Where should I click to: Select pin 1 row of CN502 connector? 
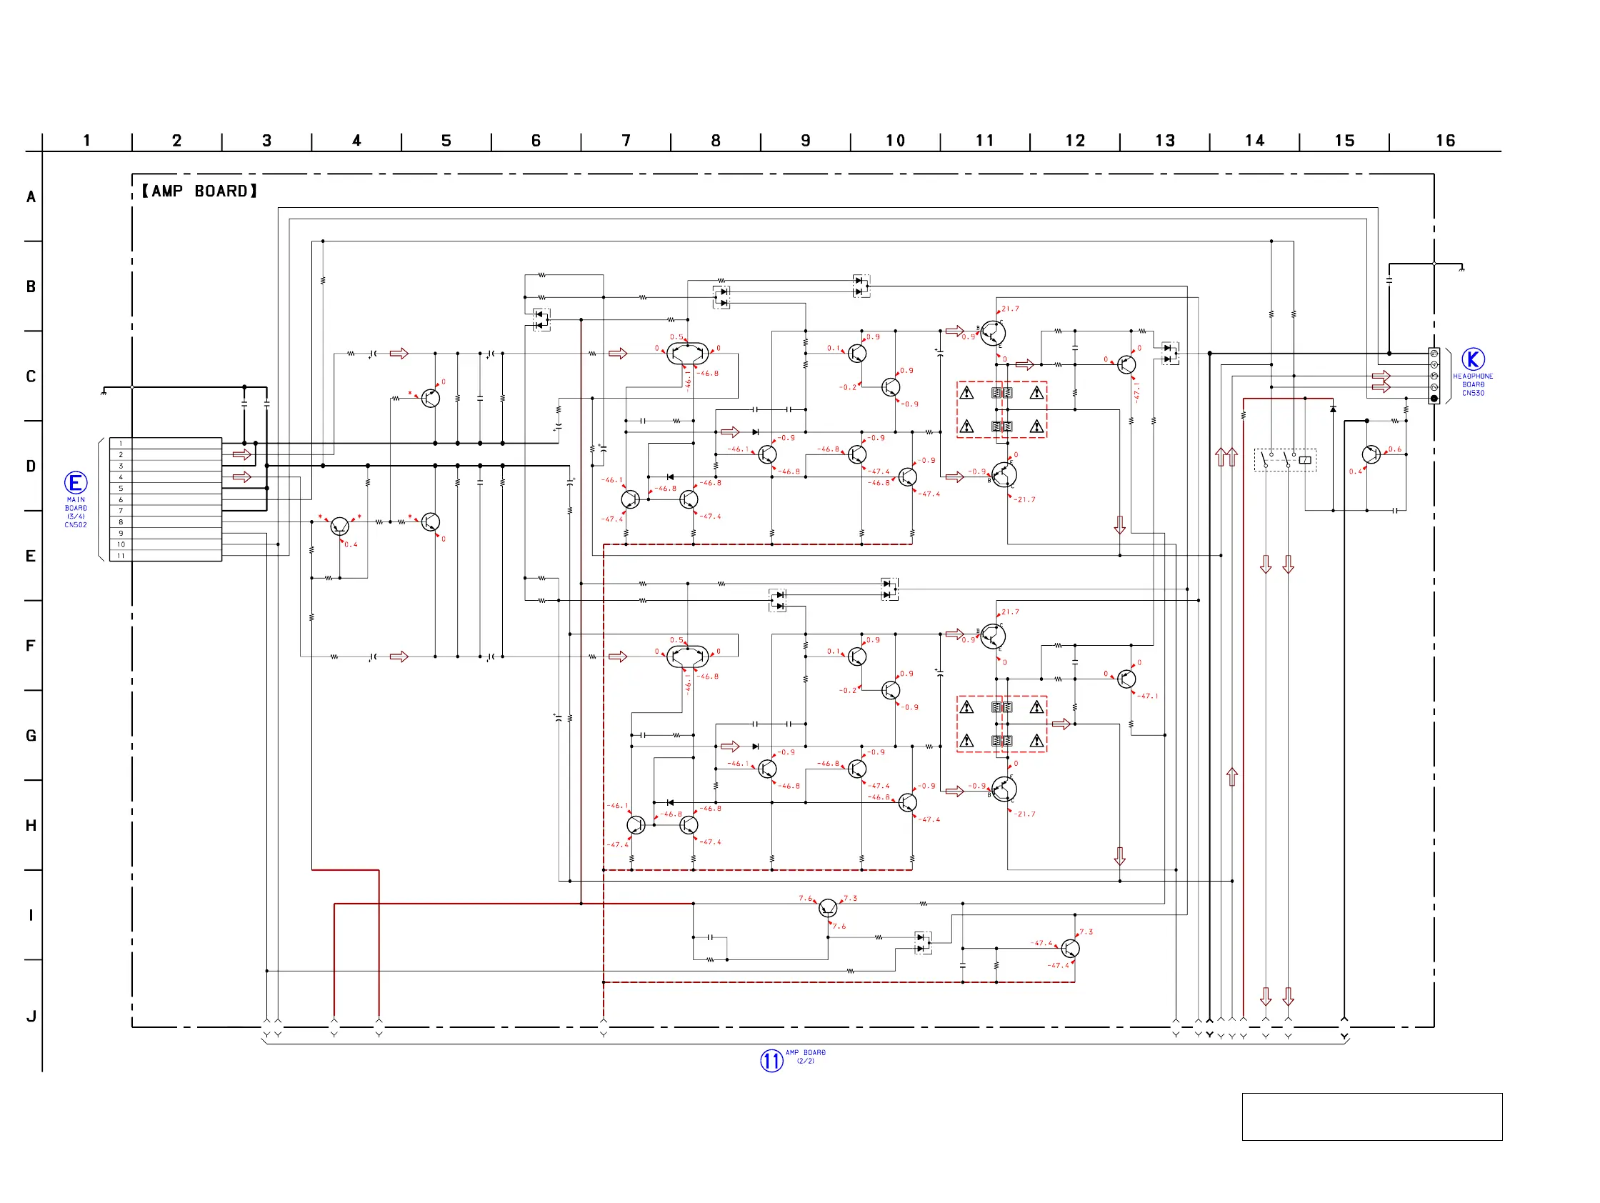pyautogui.click(x=165, y=444)
